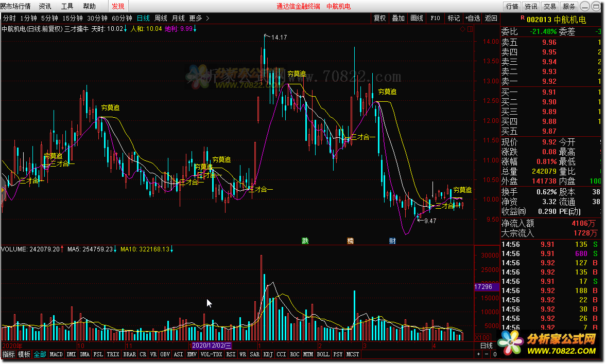The height and width of the screenshot is (364, 606).
Task: Select the 全部 indicator tab
Action: click(40, 354)
